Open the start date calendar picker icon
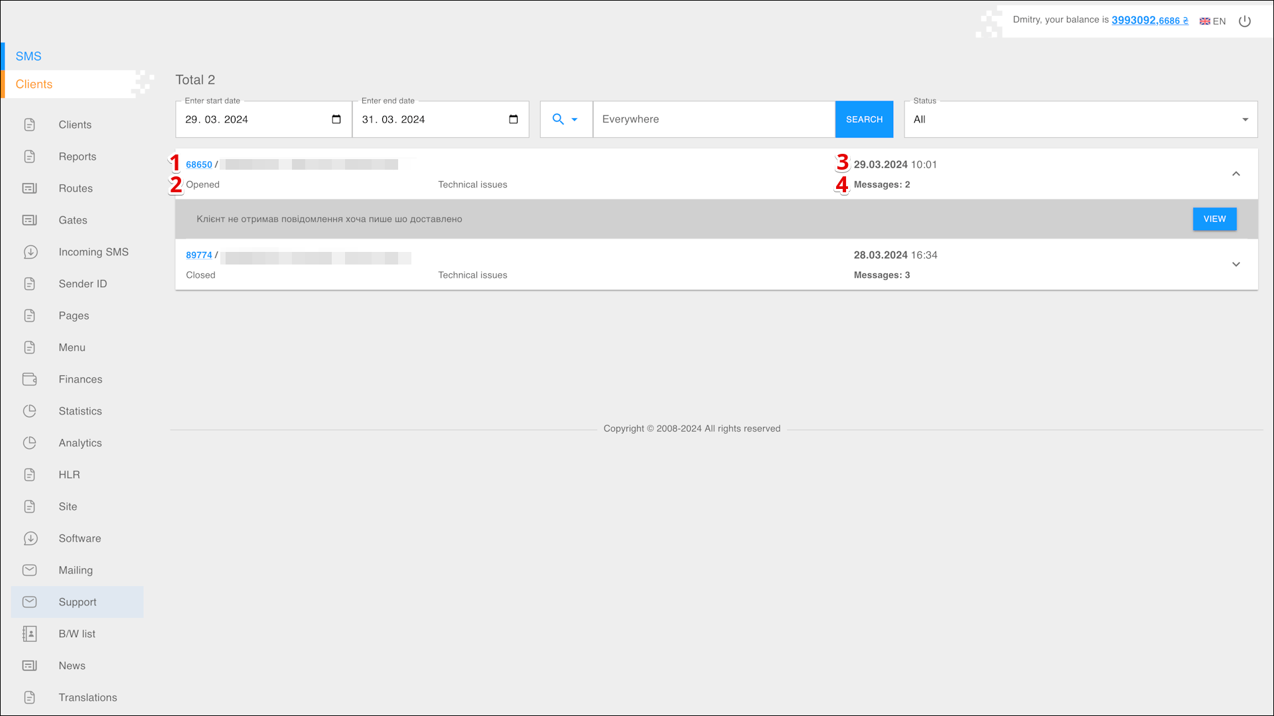Image resolution: width=1274 pixels, height=716 pixels. 336,119
